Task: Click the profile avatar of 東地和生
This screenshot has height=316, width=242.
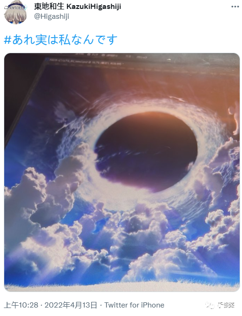Action: pyautogui.click(x=15, y=12)
